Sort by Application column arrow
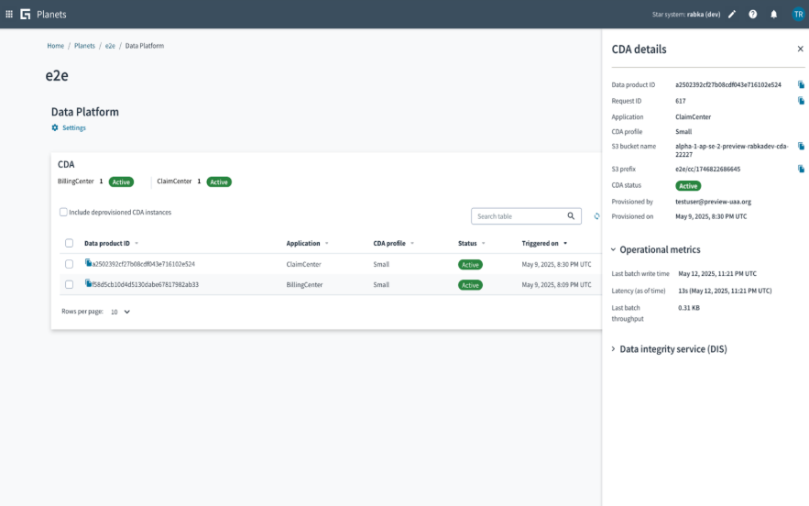 pyautogui.click(x=326, y=243)
